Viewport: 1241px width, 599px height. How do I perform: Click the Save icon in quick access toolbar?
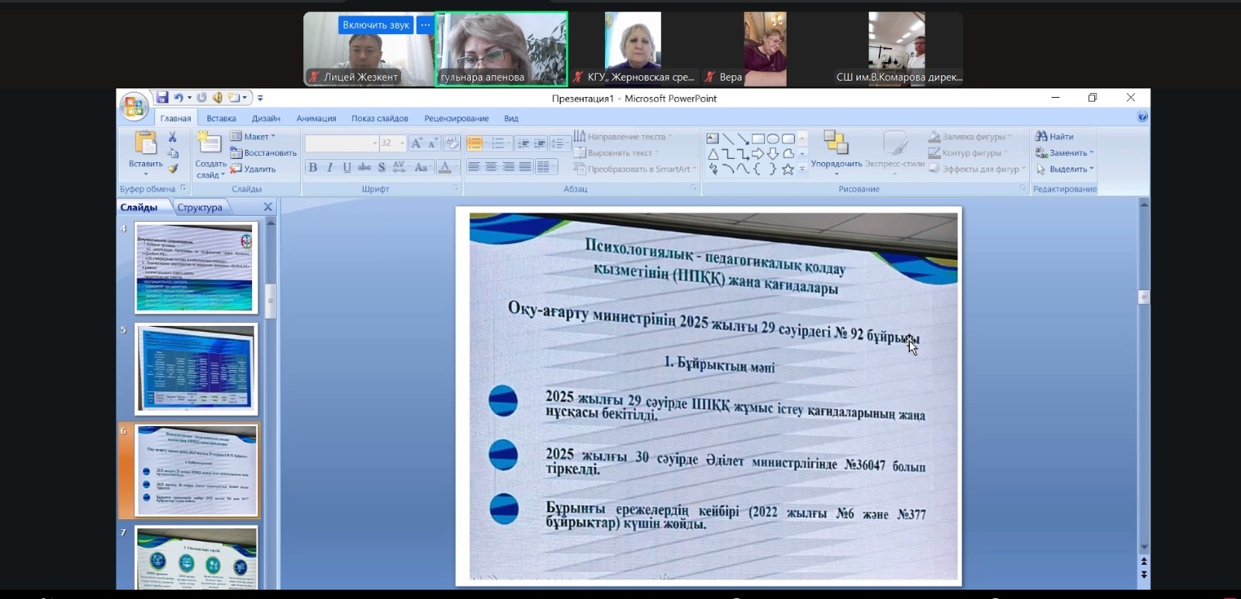tap(162, 98)
